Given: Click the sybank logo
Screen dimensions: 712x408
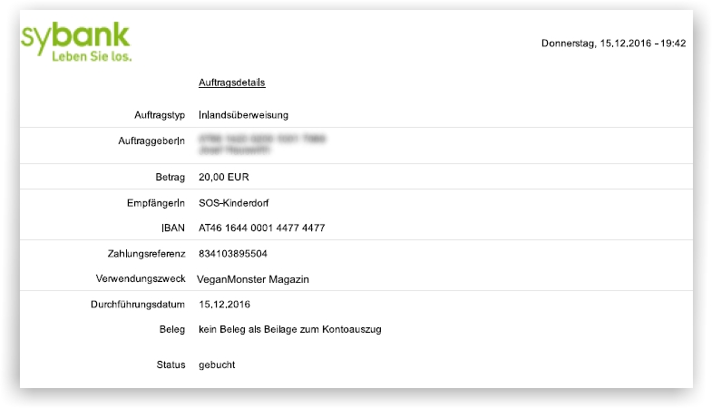Looking at the screenshot, I should pyautogui.click(x=75, y=36).
